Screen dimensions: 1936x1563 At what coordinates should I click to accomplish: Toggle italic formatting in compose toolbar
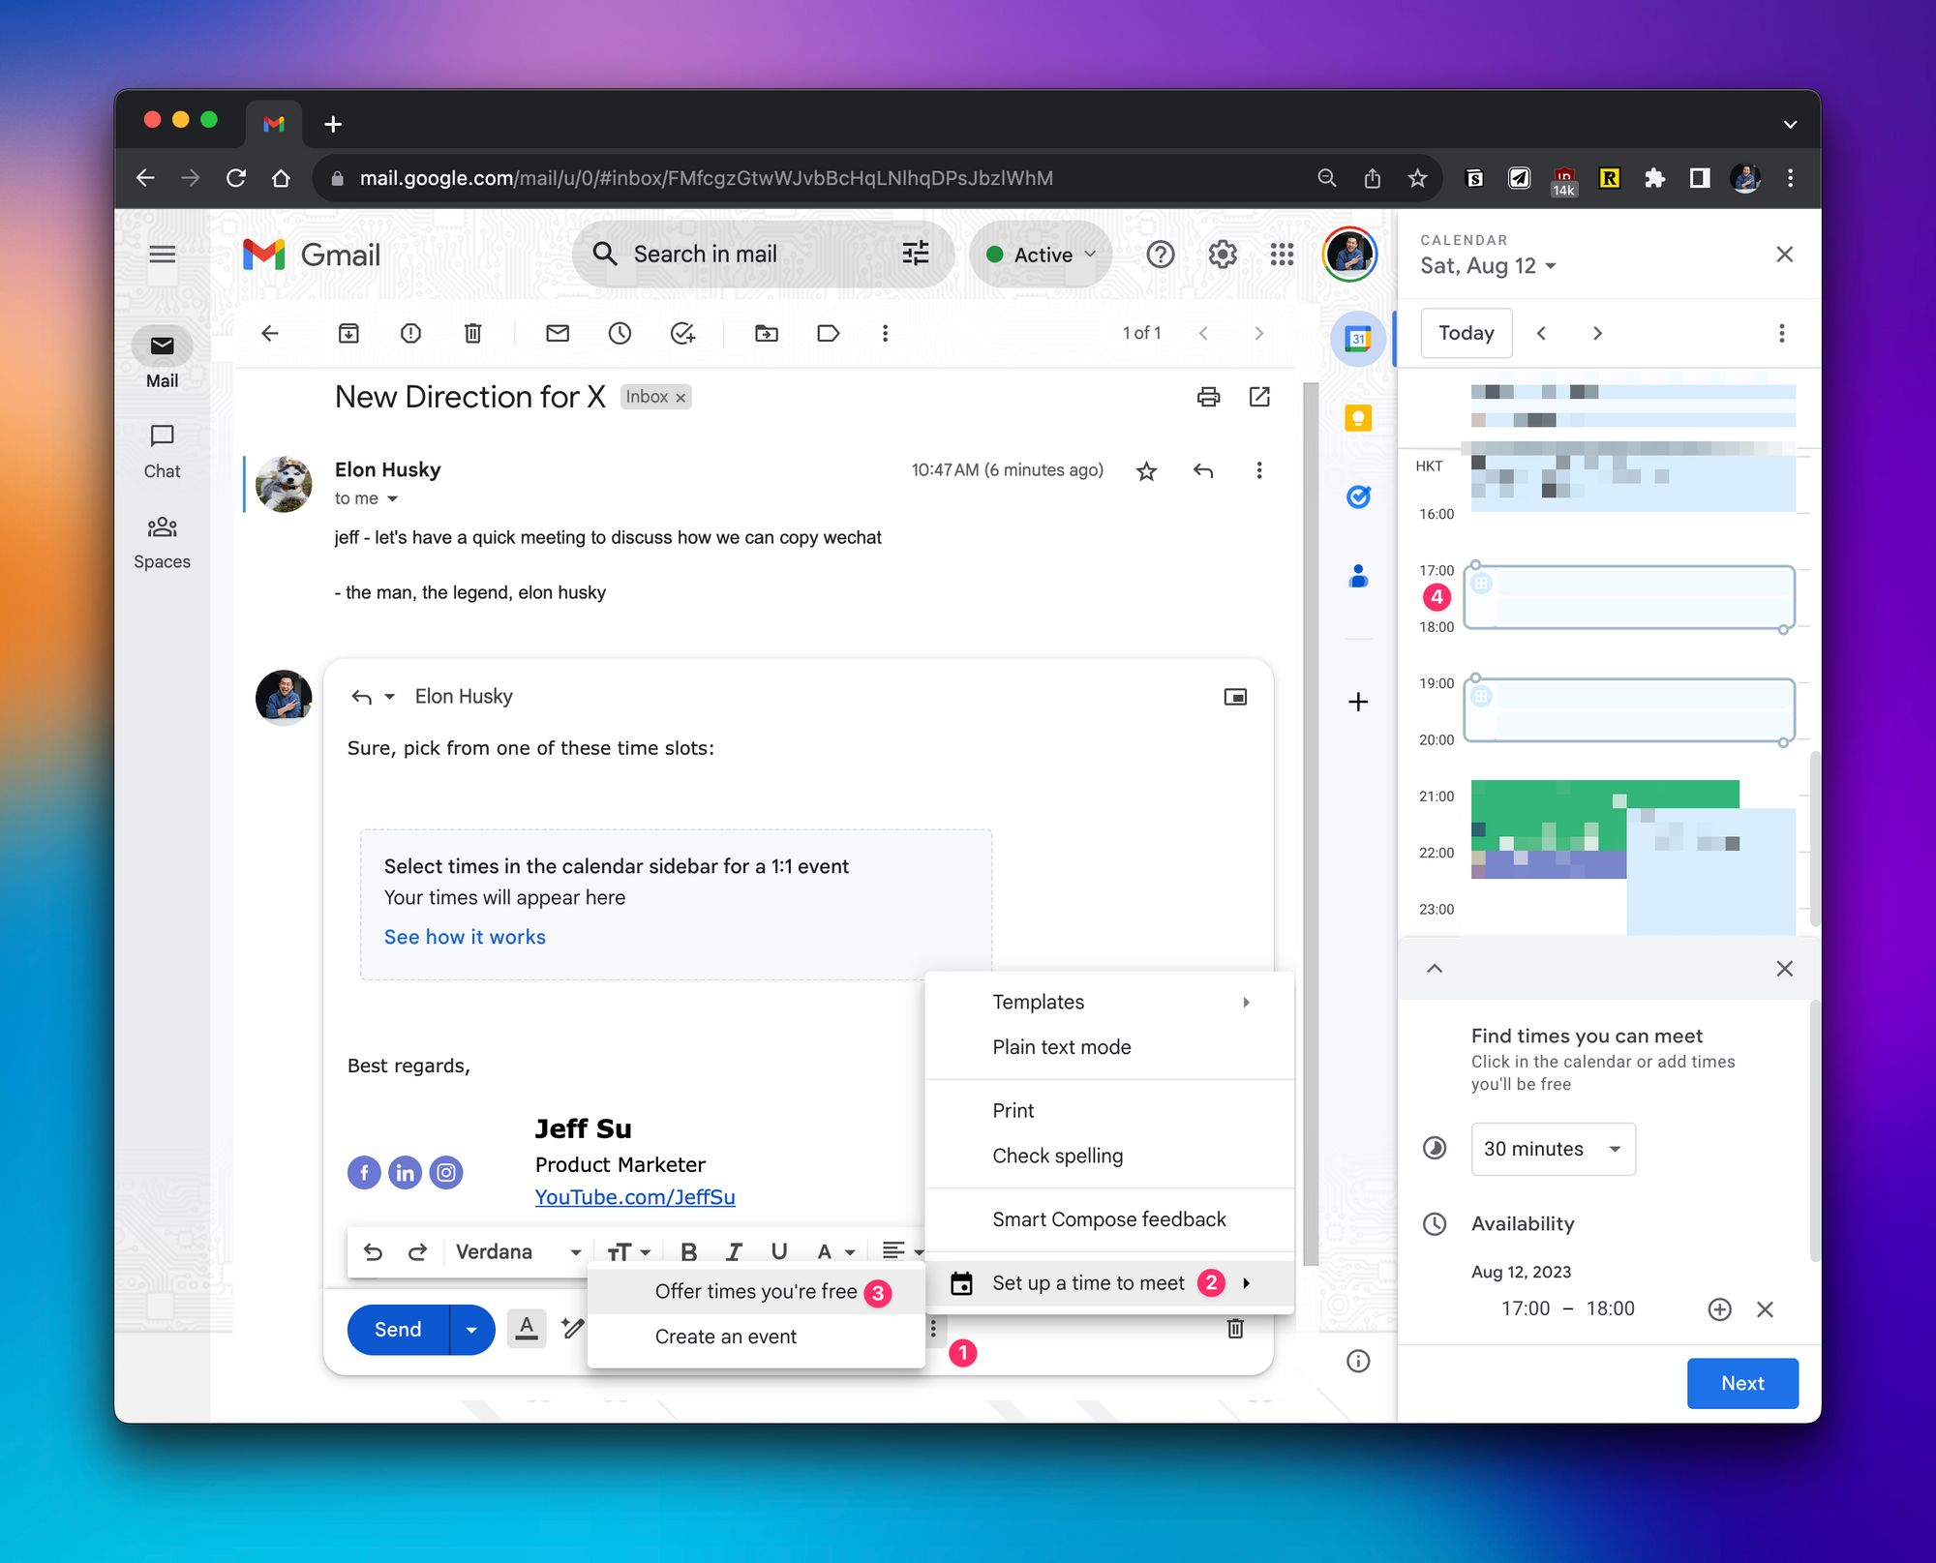pyautogui.click(x=734, y=1252)
